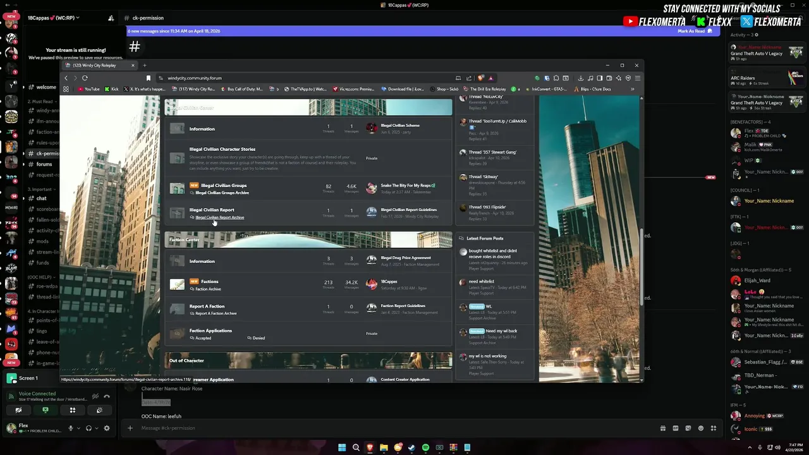Open Discord soundboard button
Screen dimensions: 809x455
[100, 410]
